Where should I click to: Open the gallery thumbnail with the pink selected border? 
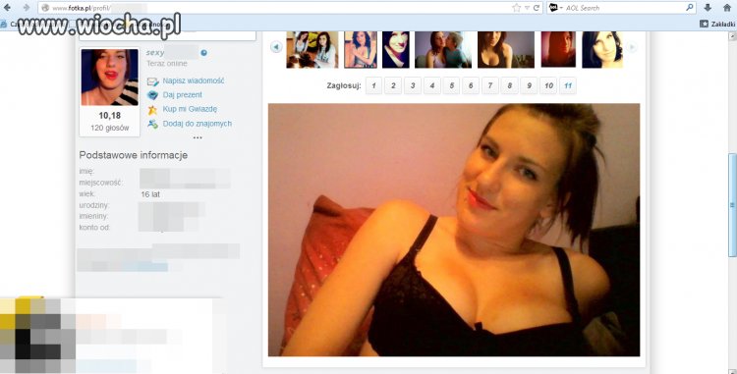point(361,49)
